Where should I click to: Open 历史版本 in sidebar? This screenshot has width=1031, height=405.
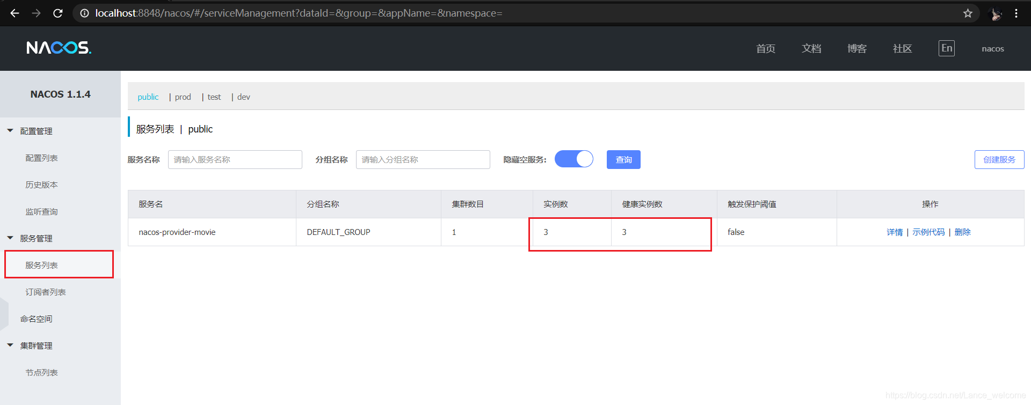tap(42, 185)
